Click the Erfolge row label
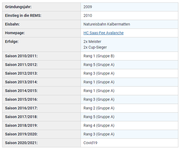Screen dimensions: 180x149 click(12, 41)
